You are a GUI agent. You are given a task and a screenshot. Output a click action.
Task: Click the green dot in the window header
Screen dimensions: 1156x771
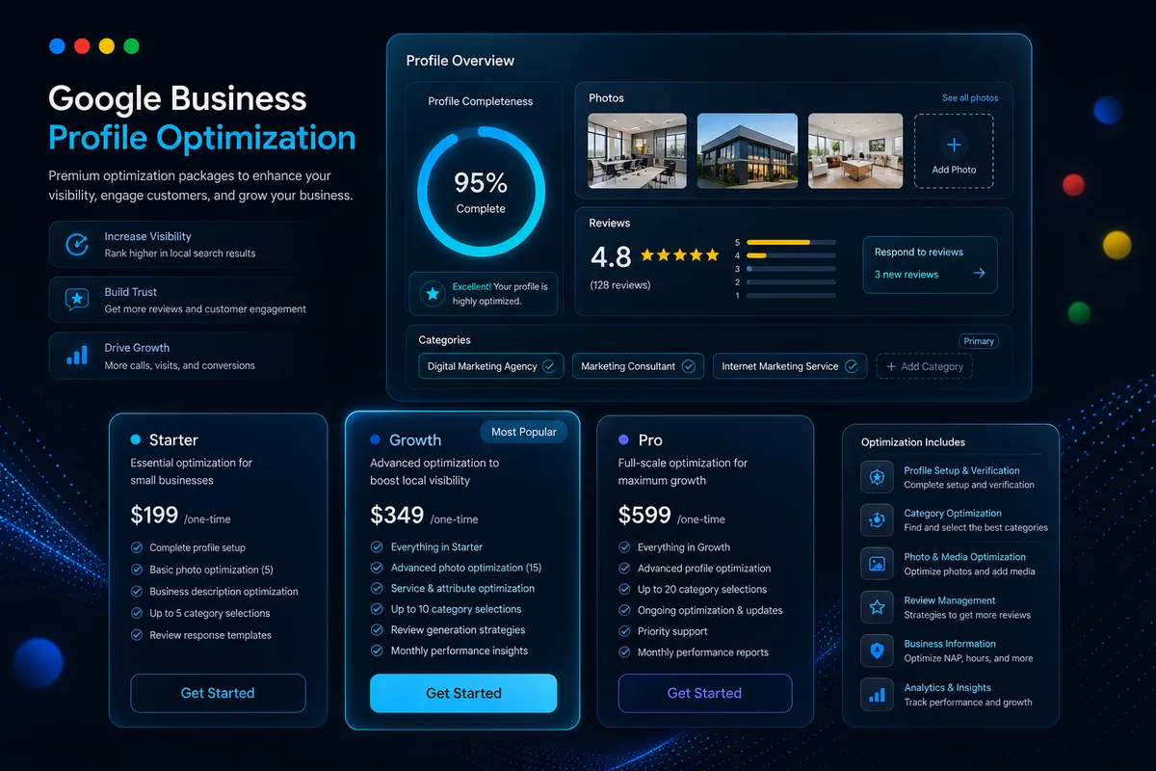coord(132,45)
